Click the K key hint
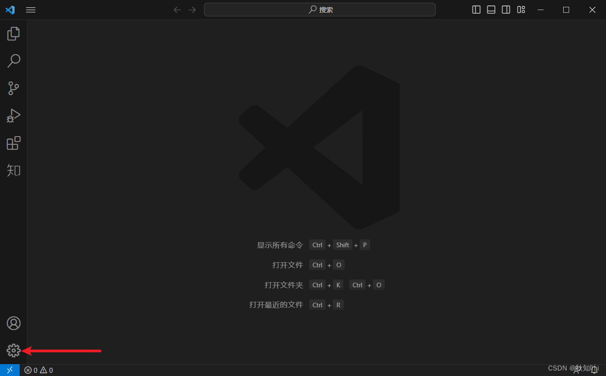 (x=338, y=285)
